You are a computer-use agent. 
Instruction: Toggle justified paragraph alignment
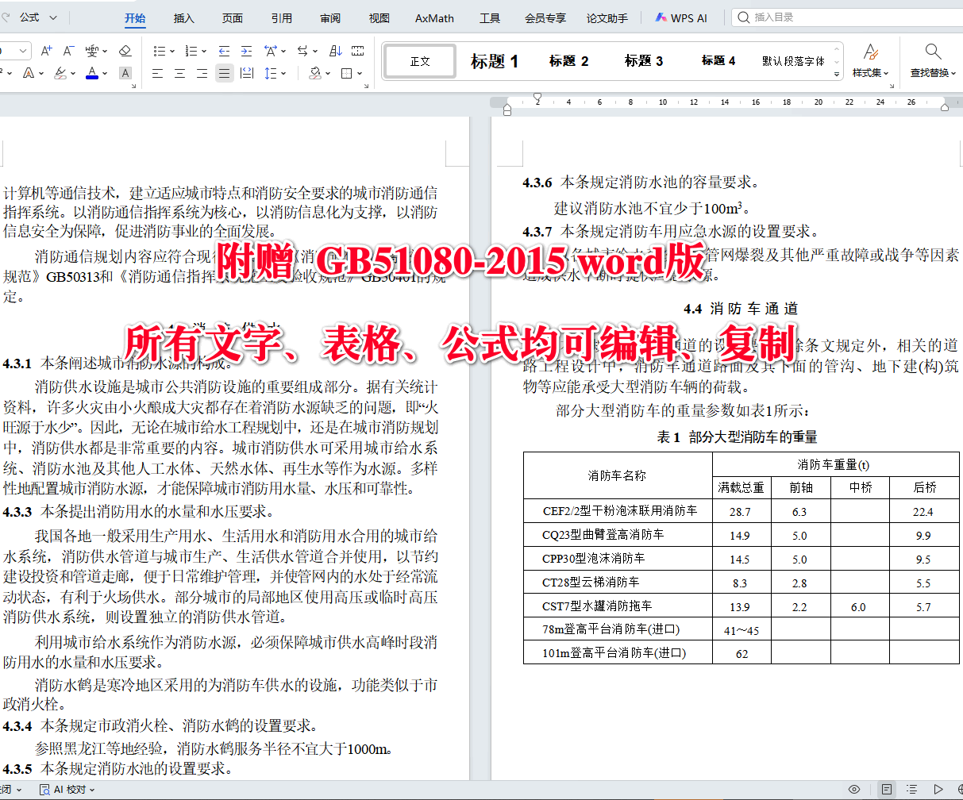225,73
